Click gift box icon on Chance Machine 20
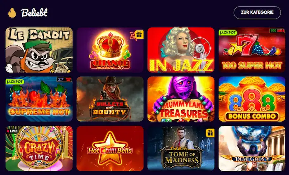 139,35
